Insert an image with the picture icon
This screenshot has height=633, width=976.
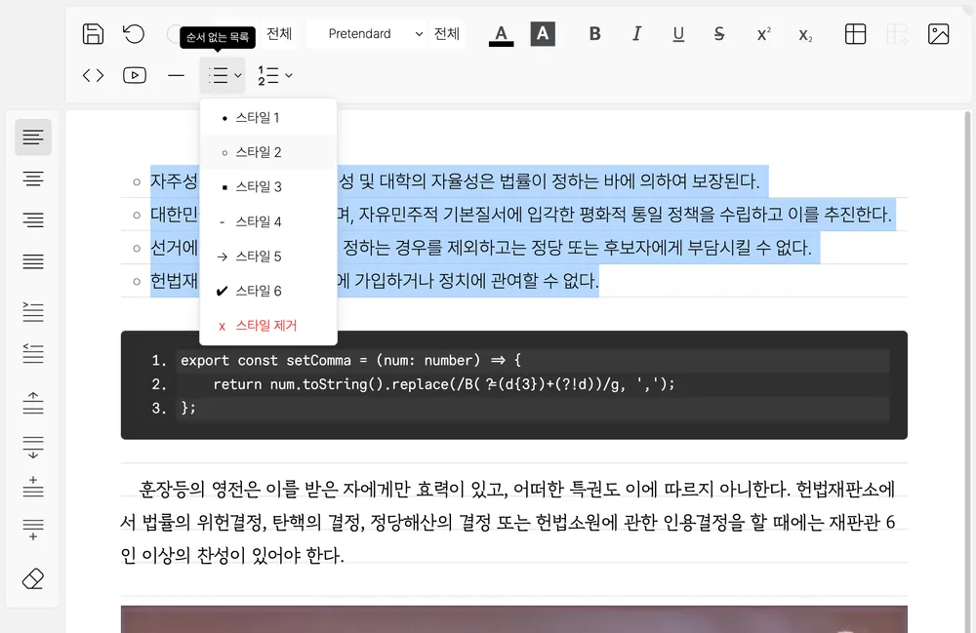pos(938,33)
